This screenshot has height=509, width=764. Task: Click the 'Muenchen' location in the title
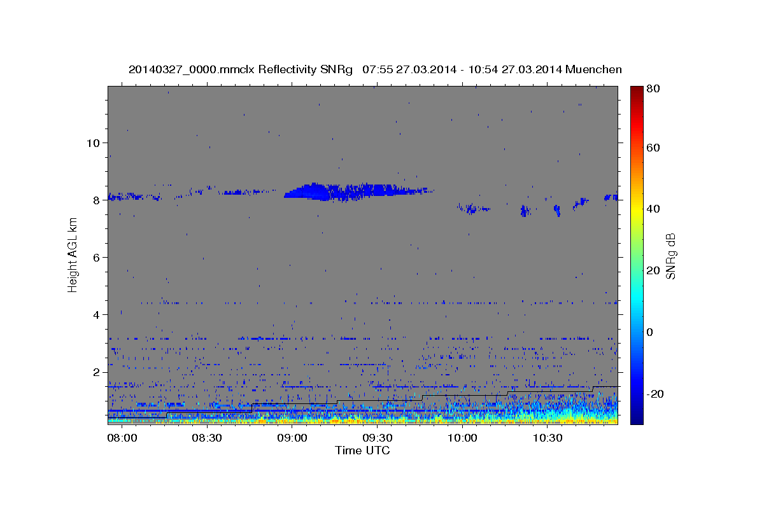592,69
